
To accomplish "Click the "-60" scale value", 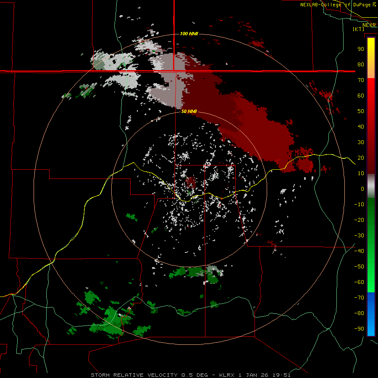I will tap(359, 282).
